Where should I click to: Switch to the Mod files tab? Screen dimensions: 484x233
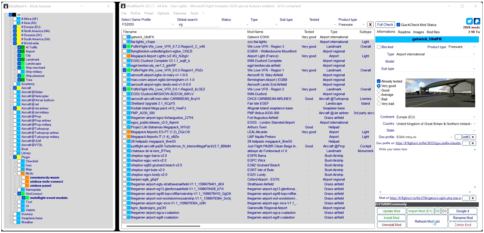pos(433,32)
